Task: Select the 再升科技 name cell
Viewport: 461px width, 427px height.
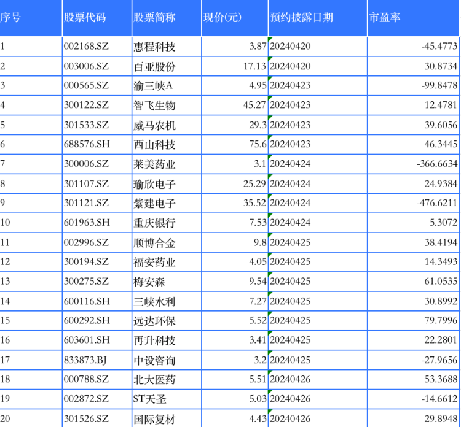Action: pyautogui.click(x=167, y=340)
